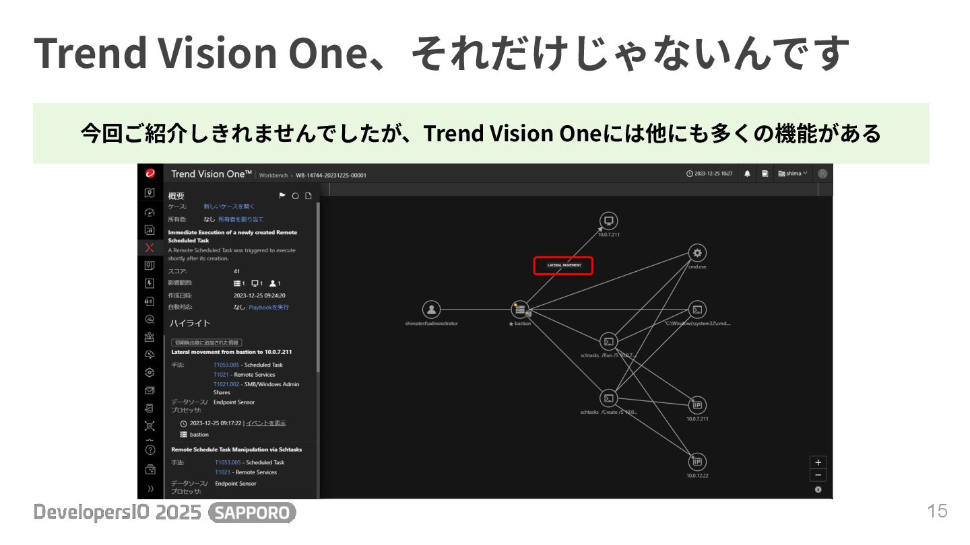970x545 pixels.
Task: Open T1053.005 link under Lateral movement highlight
Action: 226,365
